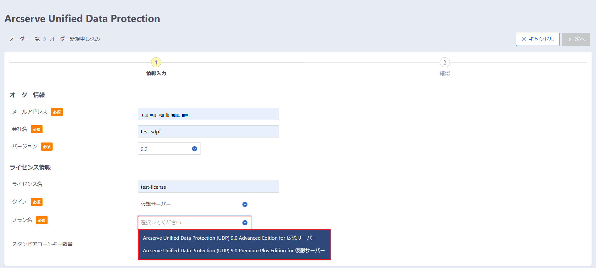This screenshot has width=596, height=268.
Task: Open the オーダー一覧 breadcrumb link
Action: click(25, 39)
